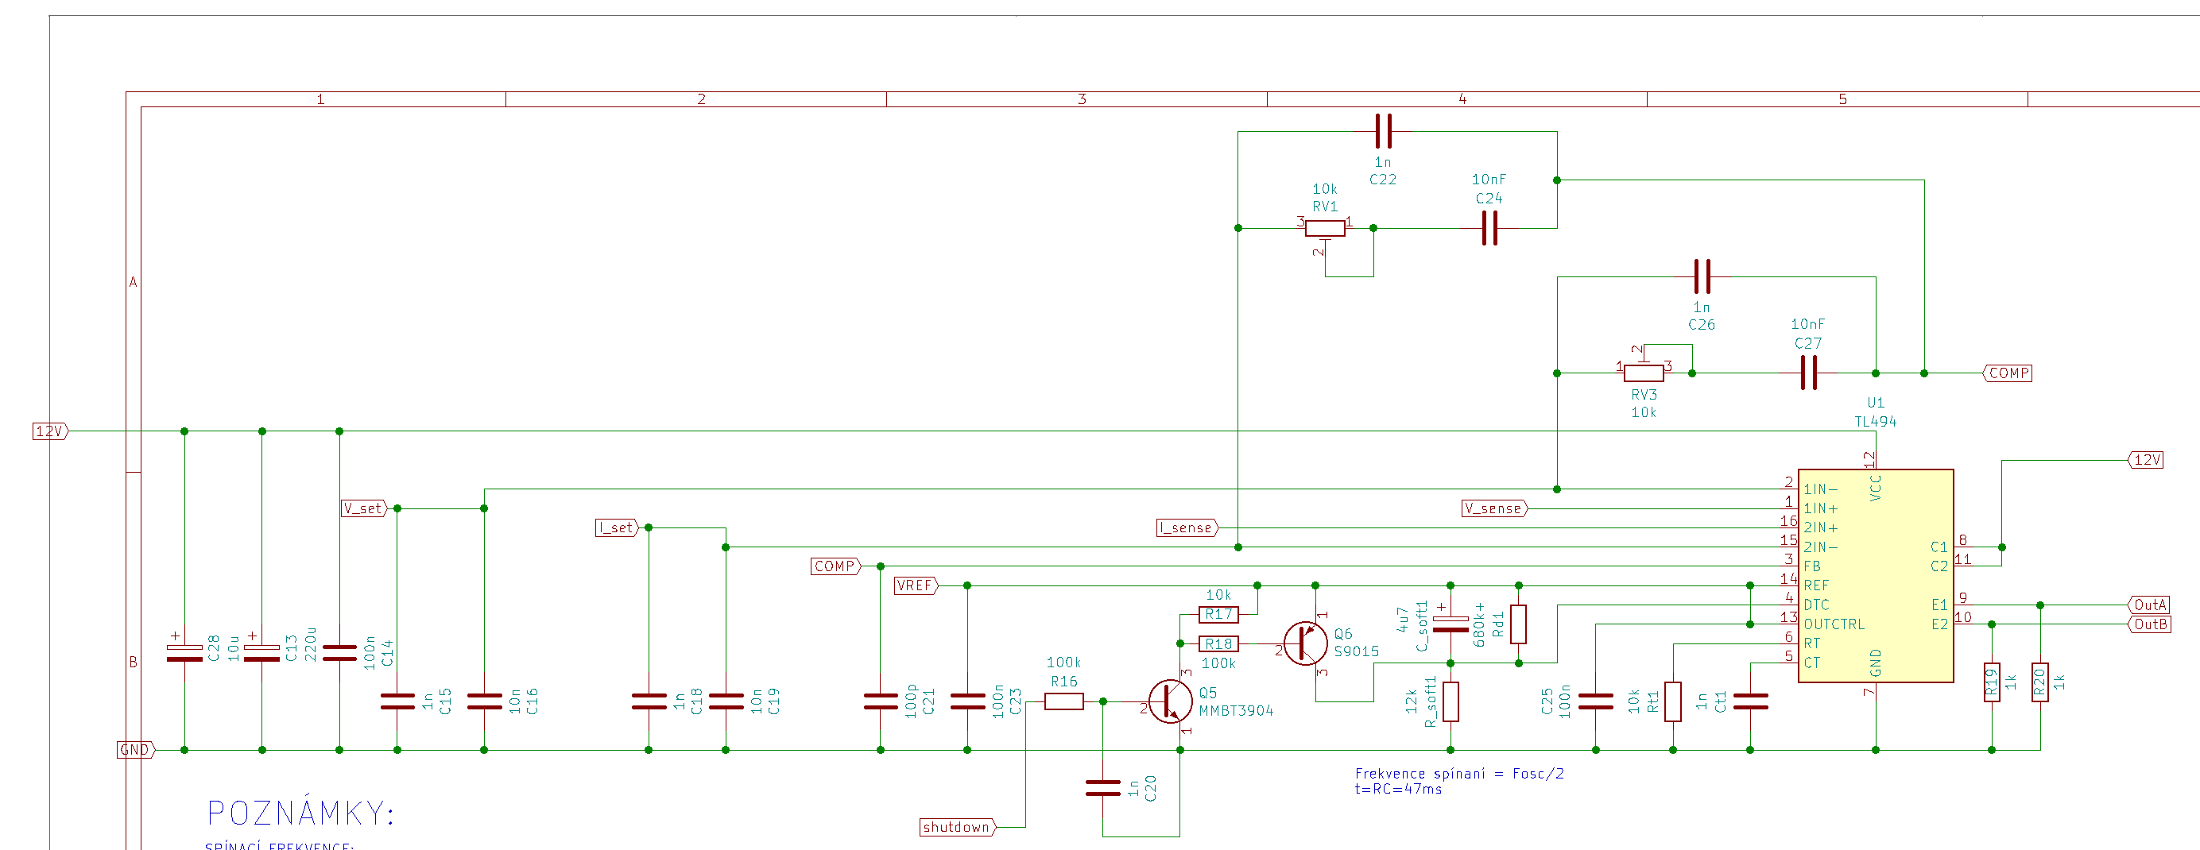Click the Q5 MMBT3904 transistor symbol
The image size is (2200, 850).
pos(1170,701)
